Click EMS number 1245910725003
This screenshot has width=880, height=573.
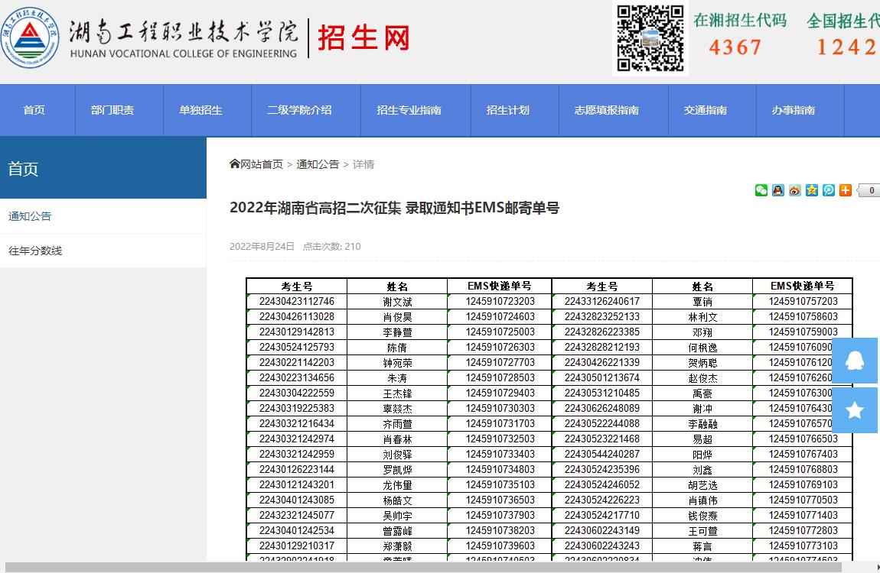(500, 332)
